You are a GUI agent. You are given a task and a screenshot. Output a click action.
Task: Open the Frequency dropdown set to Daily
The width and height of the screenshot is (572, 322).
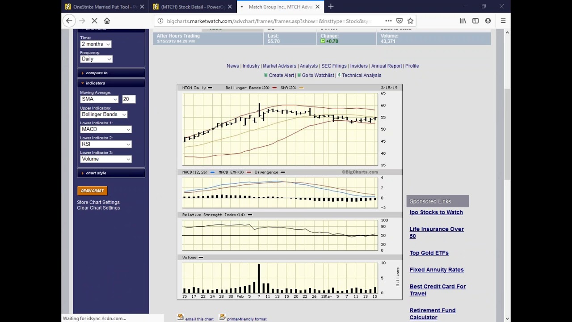pos(96,59)
